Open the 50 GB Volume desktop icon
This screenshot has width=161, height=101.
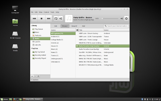pyautogui.click(x=15, y=35)
